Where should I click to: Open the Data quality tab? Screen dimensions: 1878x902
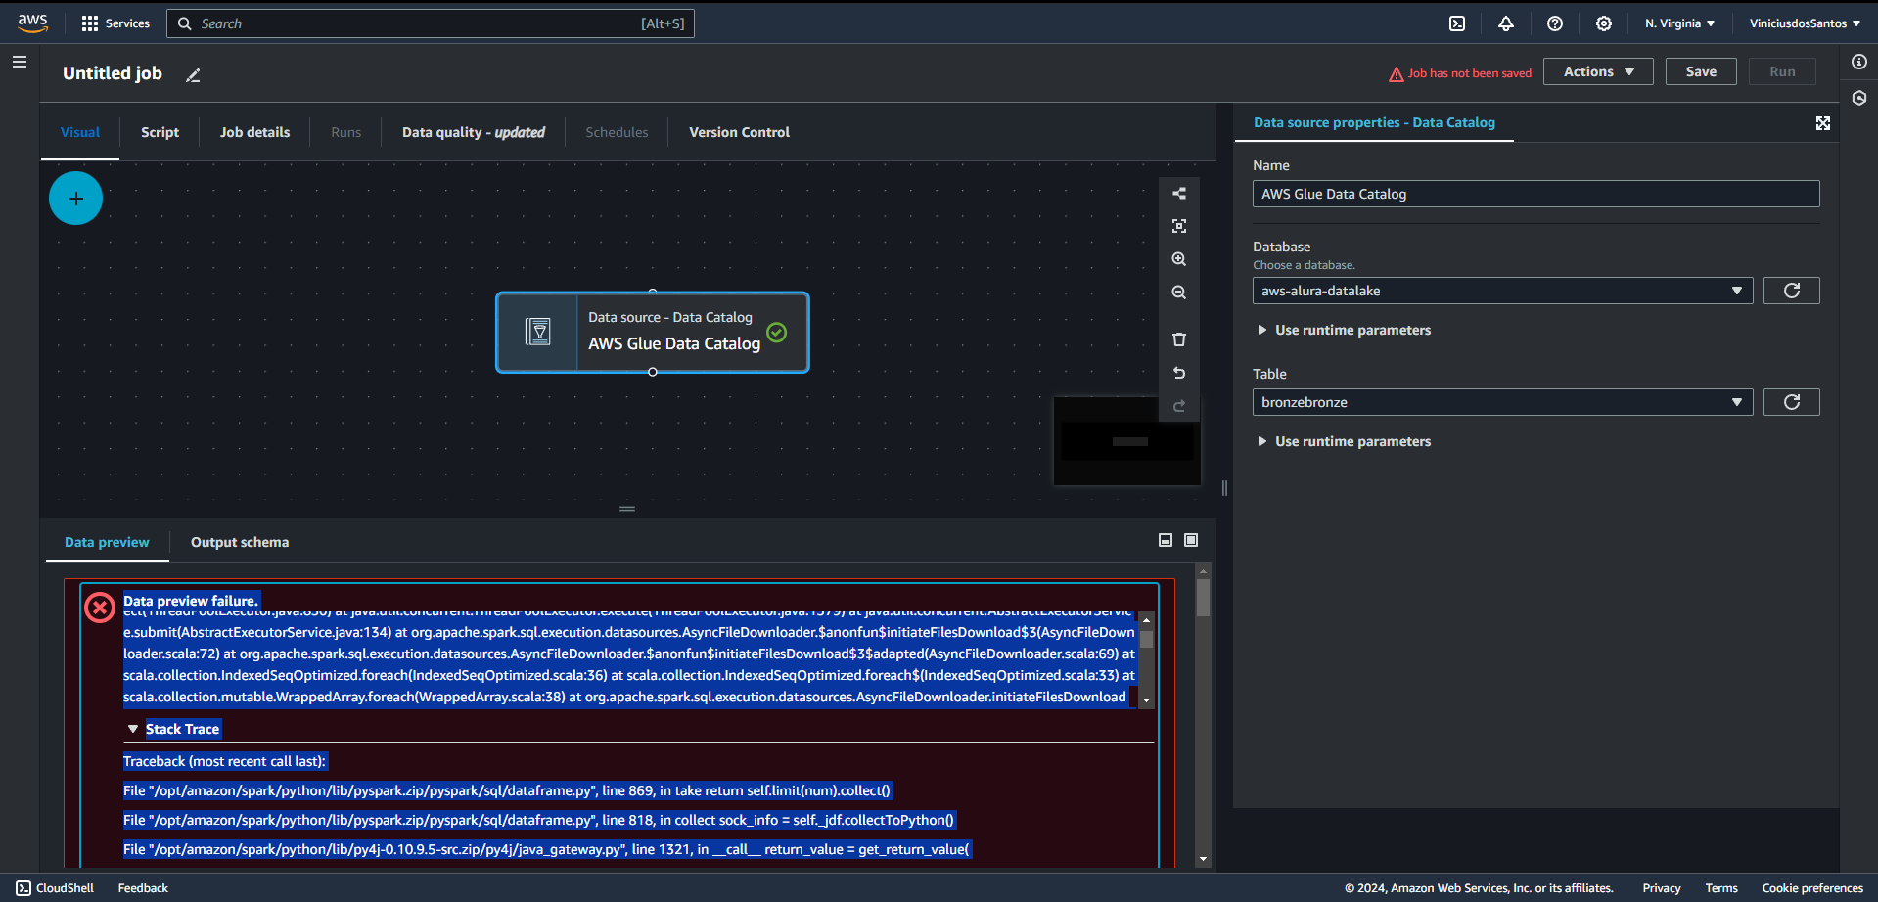(474, 132)
